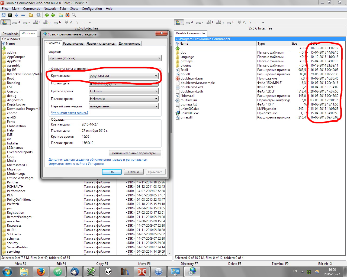Click the green forward arrow icon
This screenshot has height=277, width=347.
tap(53, 15)
